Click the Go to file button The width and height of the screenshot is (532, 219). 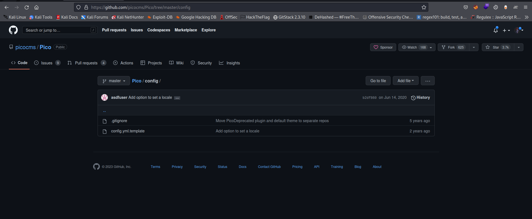(x=378, y=81)
